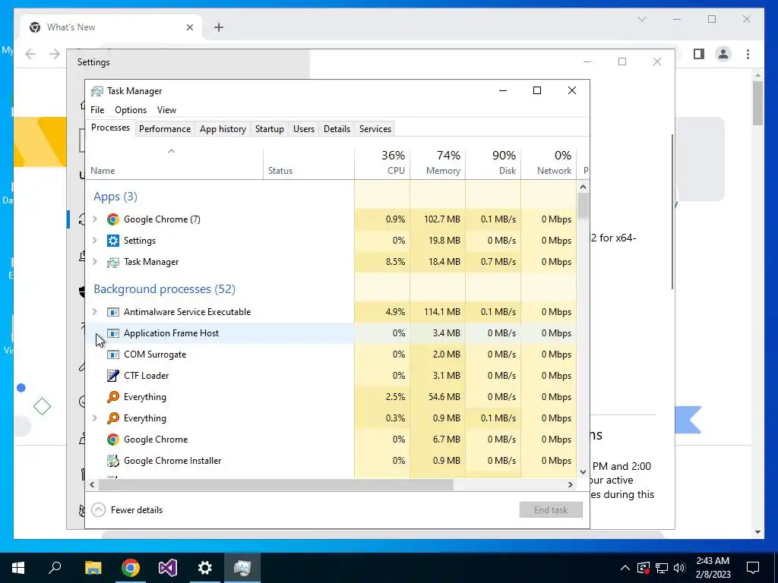Select the Processes tab
Image resolution: width=778 pixels, height=583 pixels.
pos(110,128)
